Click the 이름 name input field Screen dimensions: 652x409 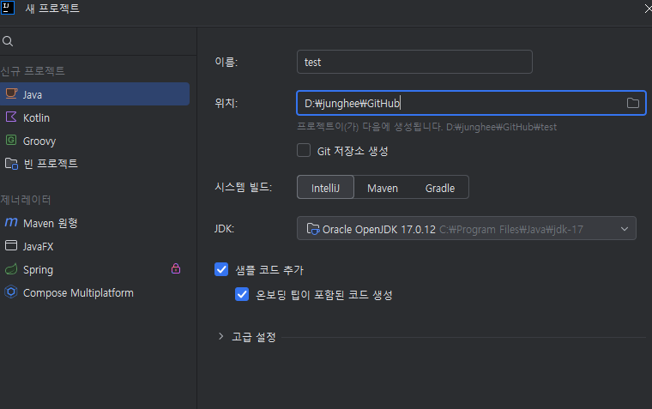click(x=414, y=62)
